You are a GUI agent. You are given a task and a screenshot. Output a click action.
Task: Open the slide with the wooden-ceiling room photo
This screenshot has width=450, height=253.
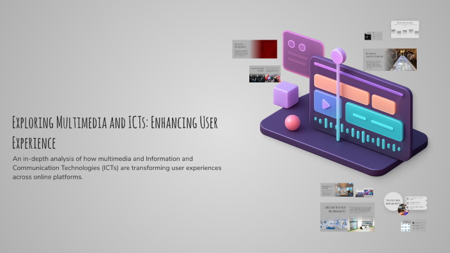tap(337, 190)
